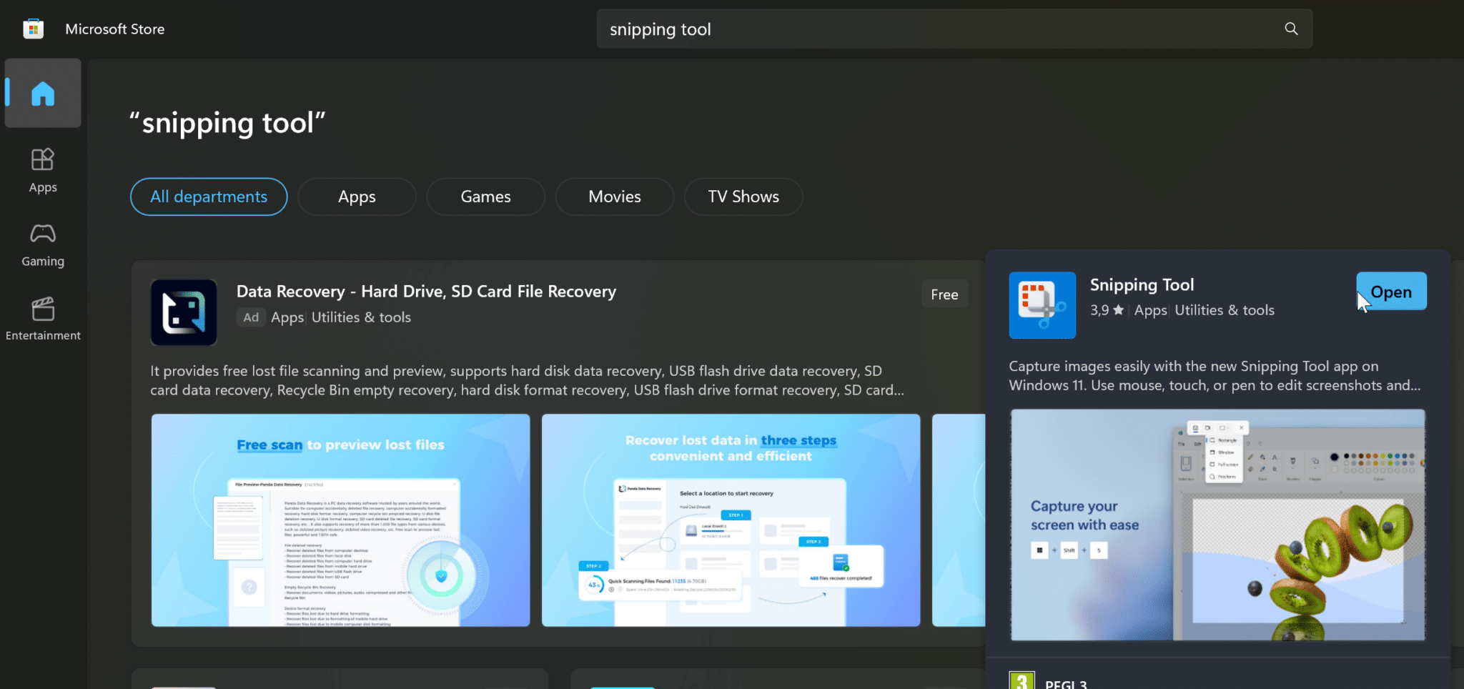Image resolution: width=1464 pixels, height=689 pixels.
Task: Click the Microsoft Store logo
Action: [x=33, y=29]
